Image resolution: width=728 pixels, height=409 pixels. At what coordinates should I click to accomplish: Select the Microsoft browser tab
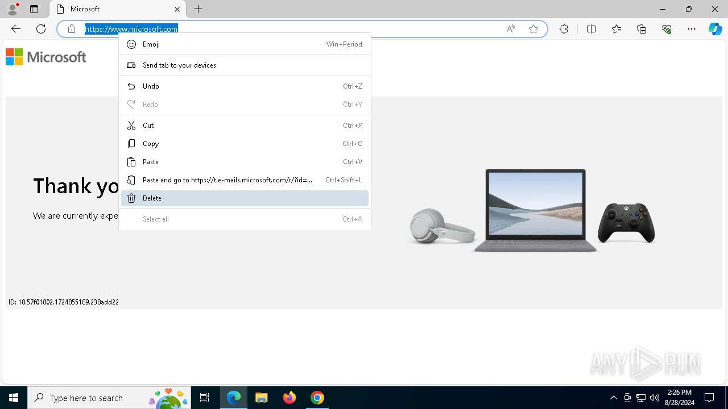118,9
